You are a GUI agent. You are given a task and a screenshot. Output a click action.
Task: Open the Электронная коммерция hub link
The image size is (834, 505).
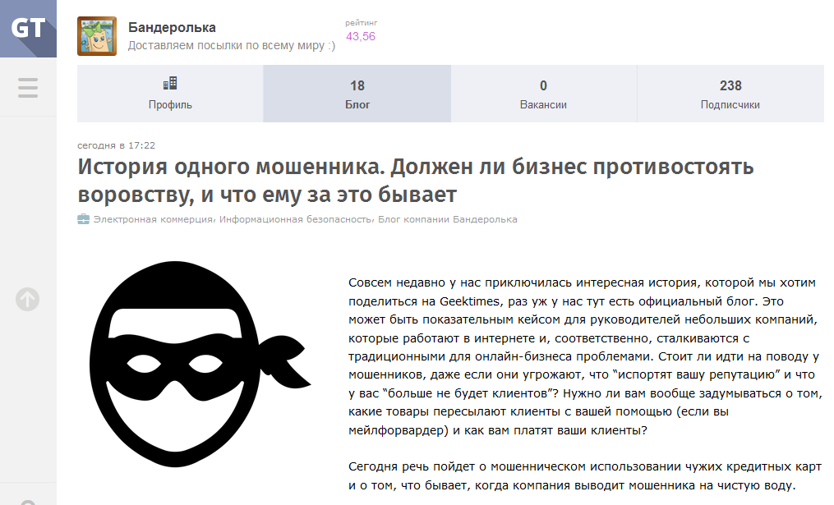(x=154, y=219)
